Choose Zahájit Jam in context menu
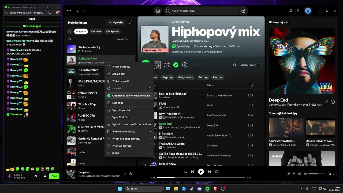Viewport: 343px width, 193px height. pyautogui.click(x=129, y=74)
